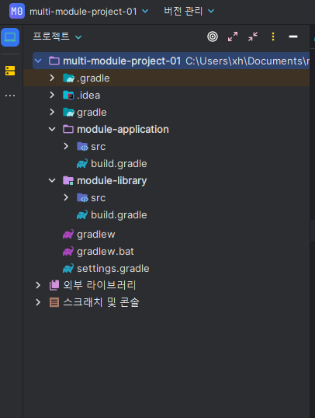This screenshot has width=315, height=418.
Task: Open build.gradle in module-library
Action: pyautogui.click(x=119, y=215)
